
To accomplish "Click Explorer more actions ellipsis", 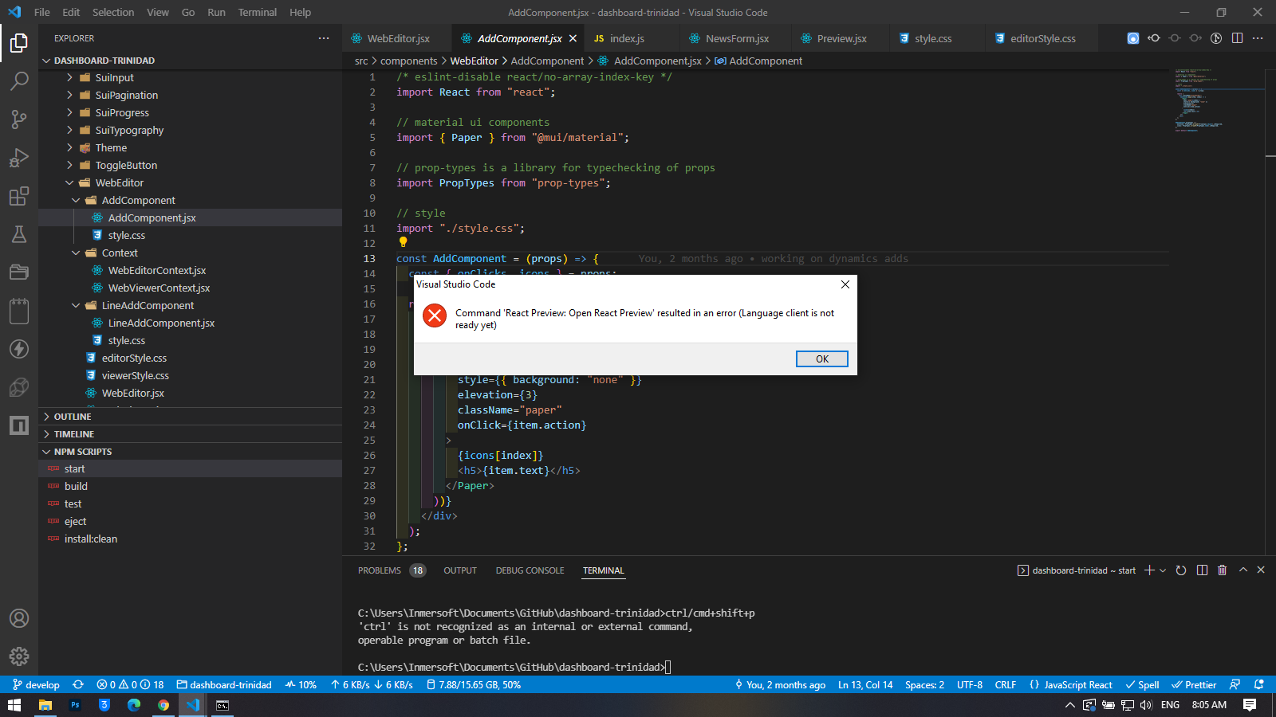I will point(324,38).
